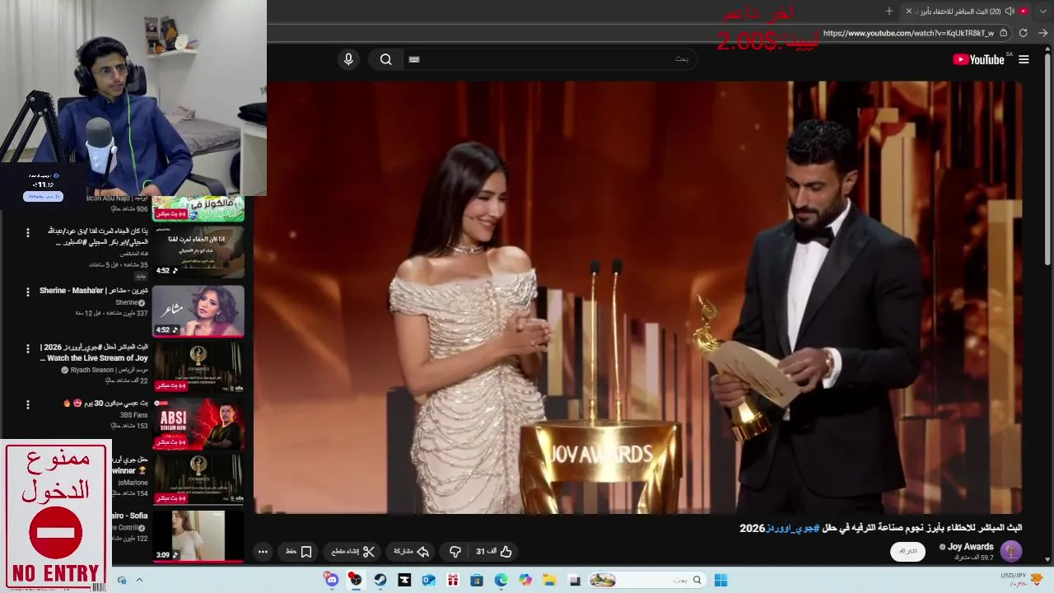Open Windows Start menu
This screenshot has width=1054, height=593.
pyautogui.click(x=721, y=580)
